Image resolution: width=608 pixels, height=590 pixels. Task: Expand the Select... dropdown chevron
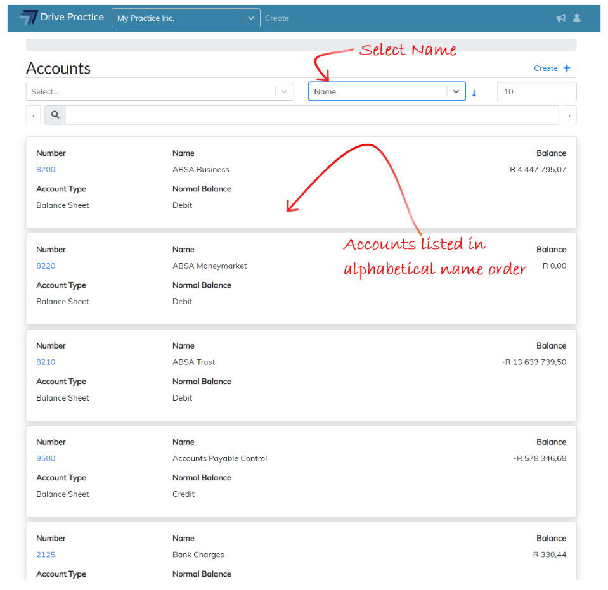[x=284, y=91]
